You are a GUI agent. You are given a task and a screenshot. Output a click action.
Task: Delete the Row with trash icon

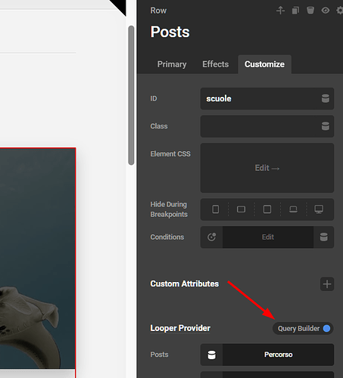click(310, 11)
